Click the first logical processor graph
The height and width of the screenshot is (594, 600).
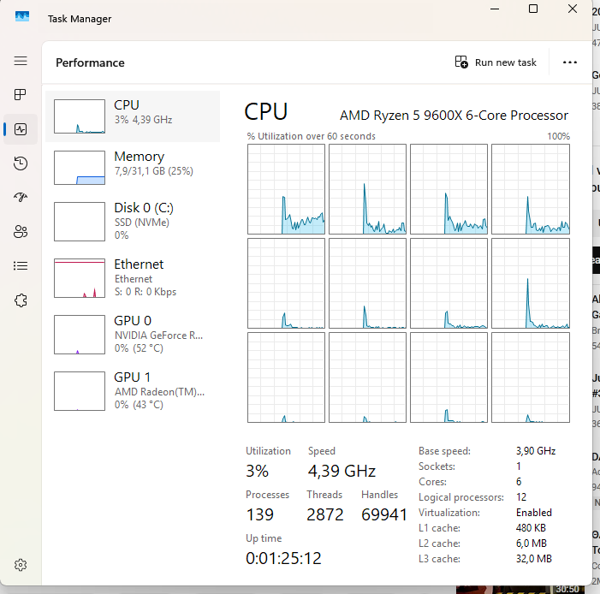pos(286,189)
